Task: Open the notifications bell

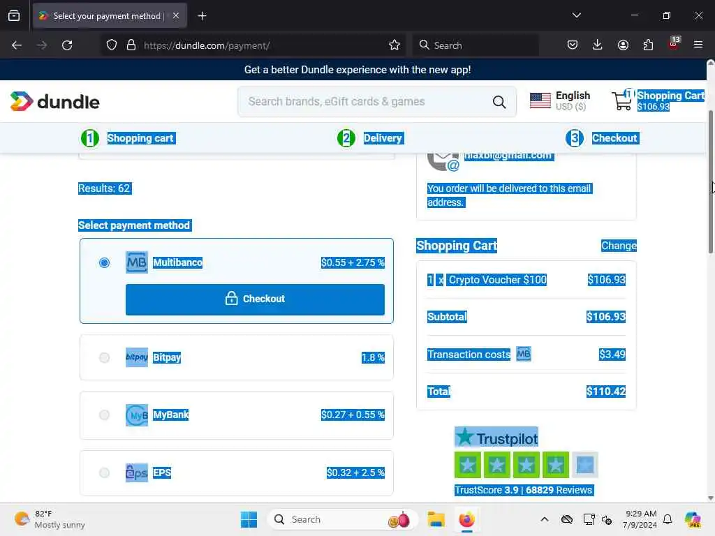Action: (668, 519)
